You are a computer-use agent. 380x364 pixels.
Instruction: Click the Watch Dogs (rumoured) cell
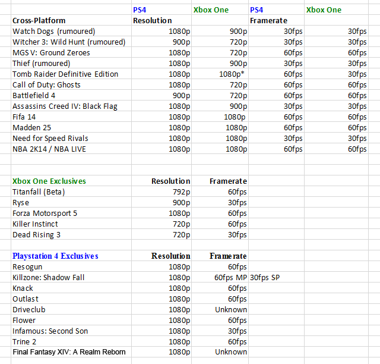click(x=71, y=31)
